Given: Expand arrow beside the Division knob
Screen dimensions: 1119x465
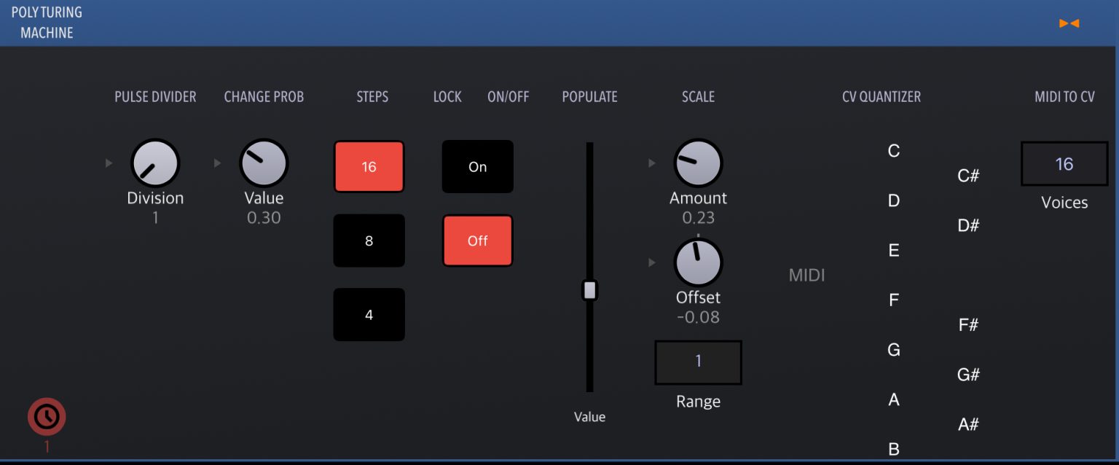Looking at the screenshot, I should 109,163.
